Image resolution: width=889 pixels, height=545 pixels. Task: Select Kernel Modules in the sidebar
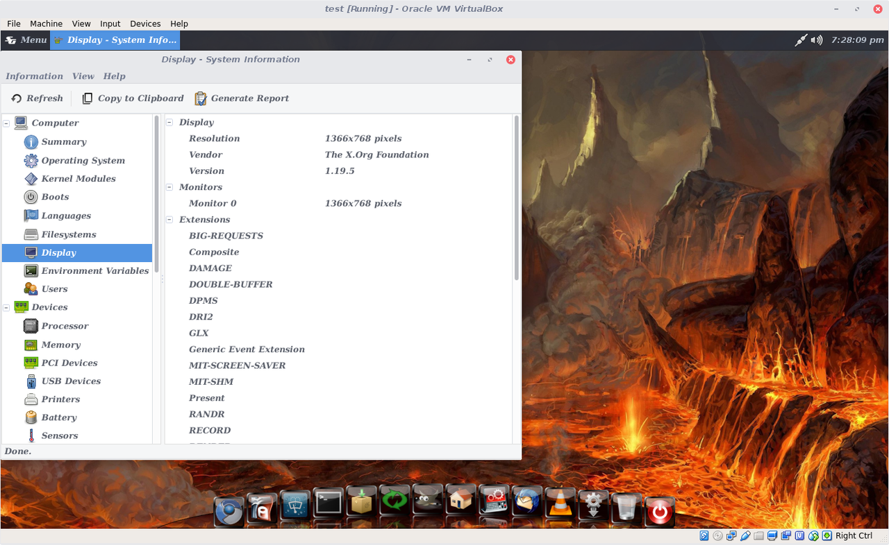78,179
